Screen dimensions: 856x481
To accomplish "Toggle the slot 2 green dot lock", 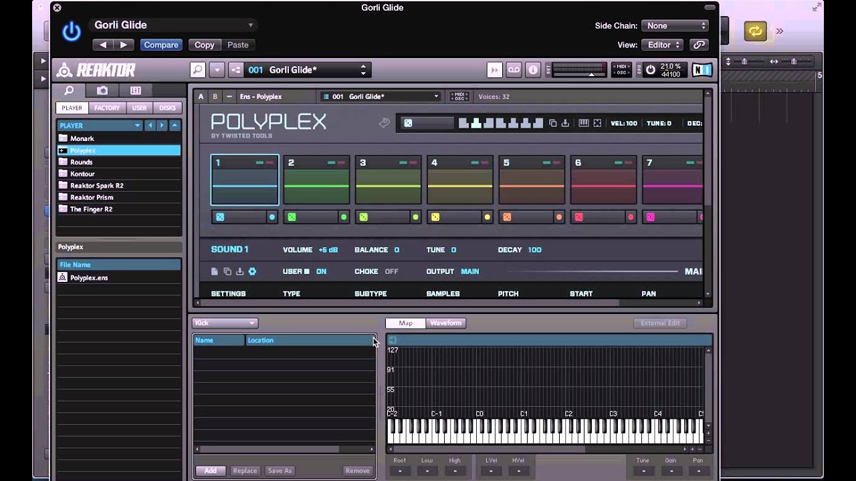I will [x=344, y=217].
